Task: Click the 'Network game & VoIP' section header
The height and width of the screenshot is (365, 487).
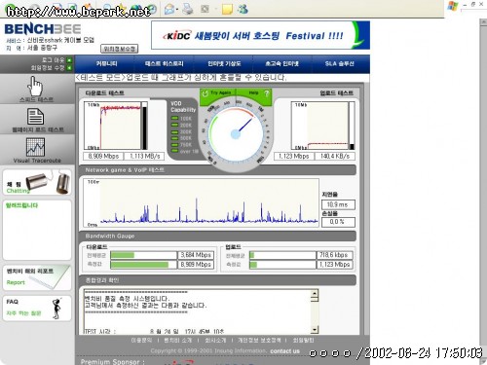Action: [x=217, y=170]
